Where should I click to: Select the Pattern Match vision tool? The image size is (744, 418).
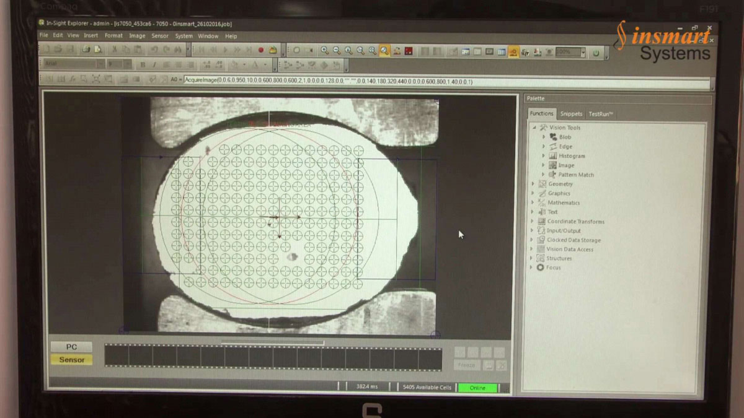point(575,175)
